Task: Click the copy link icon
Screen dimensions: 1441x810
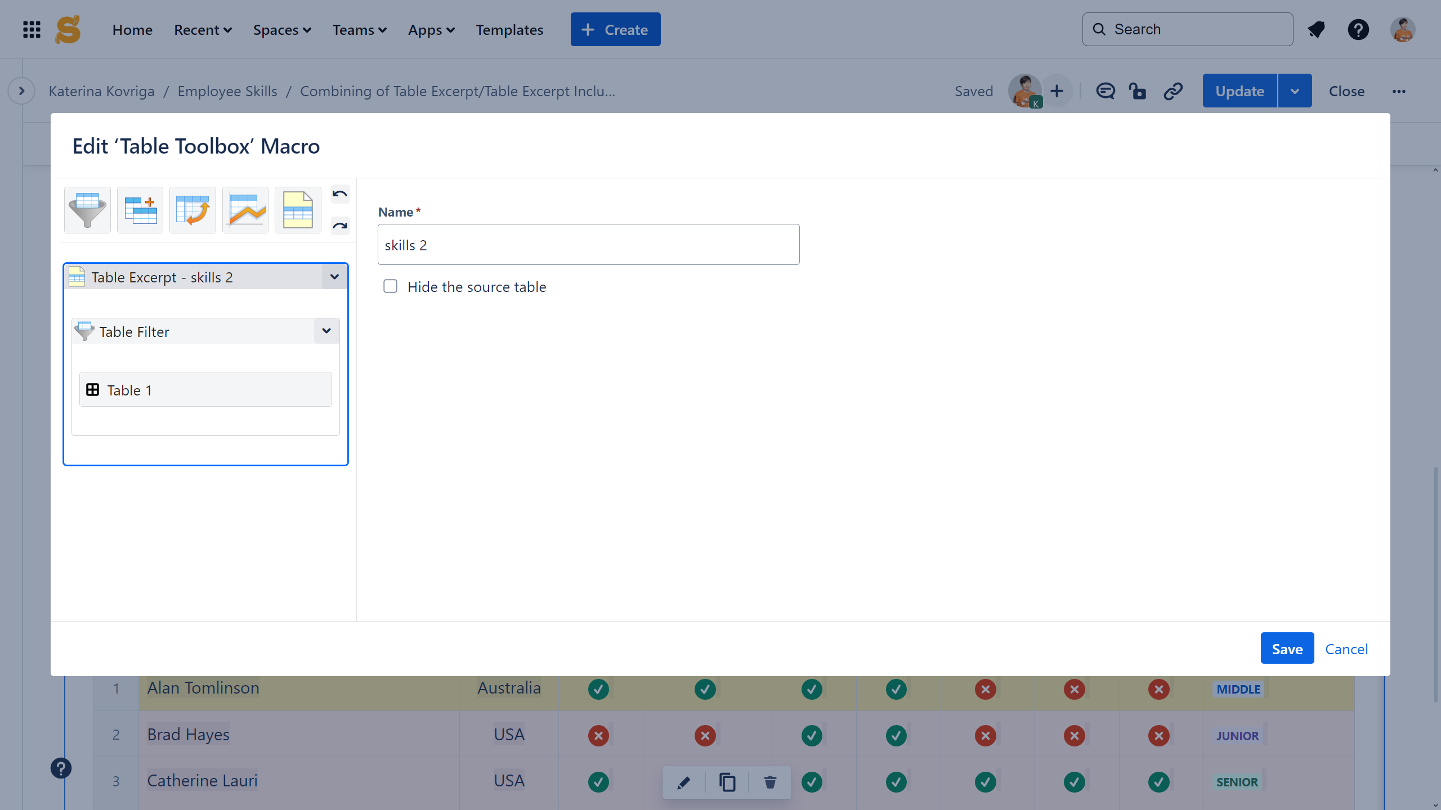Action: coord(1173,91)
